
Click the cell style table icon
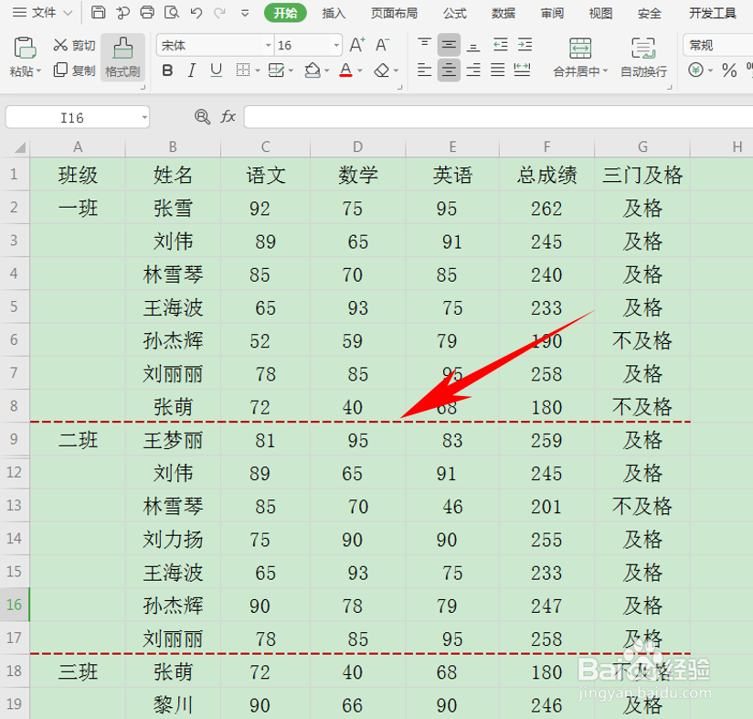(276, 70)
